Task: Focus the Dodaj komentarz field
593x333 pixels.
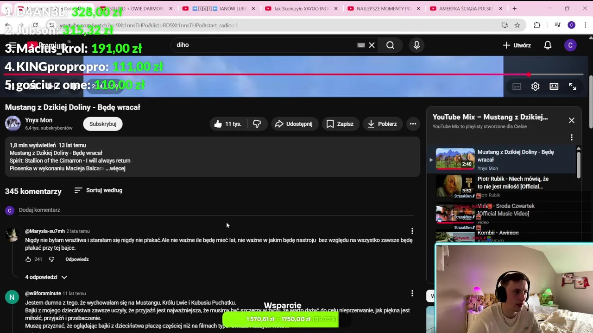Action: coord(216,210)
